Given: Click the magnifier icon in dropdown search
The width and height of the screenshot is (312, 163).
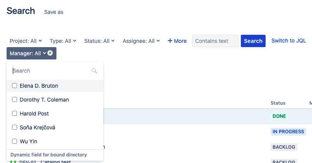Looking at the screenshot, I should coord(94,71).
